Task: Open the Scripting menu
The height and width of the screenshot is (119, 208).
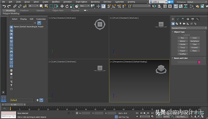Action: click(x=131, y=2)
